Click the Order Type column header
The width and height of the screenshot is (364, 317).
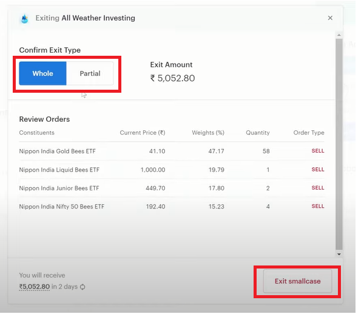pos(309,133)
